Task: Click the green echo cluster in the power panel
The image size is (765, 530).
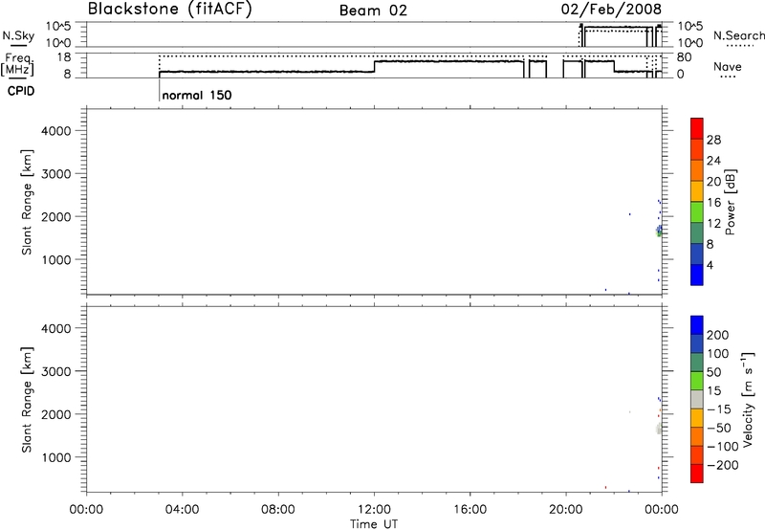Action: pos(659,233)
